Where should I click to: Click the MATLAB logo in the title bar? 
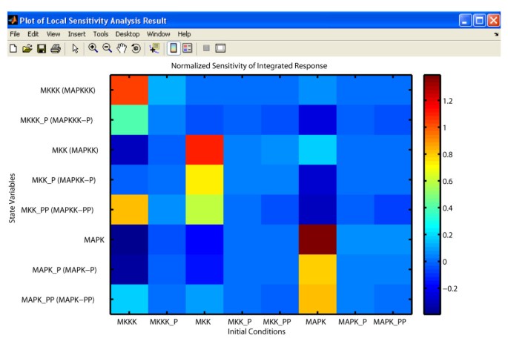13,21
